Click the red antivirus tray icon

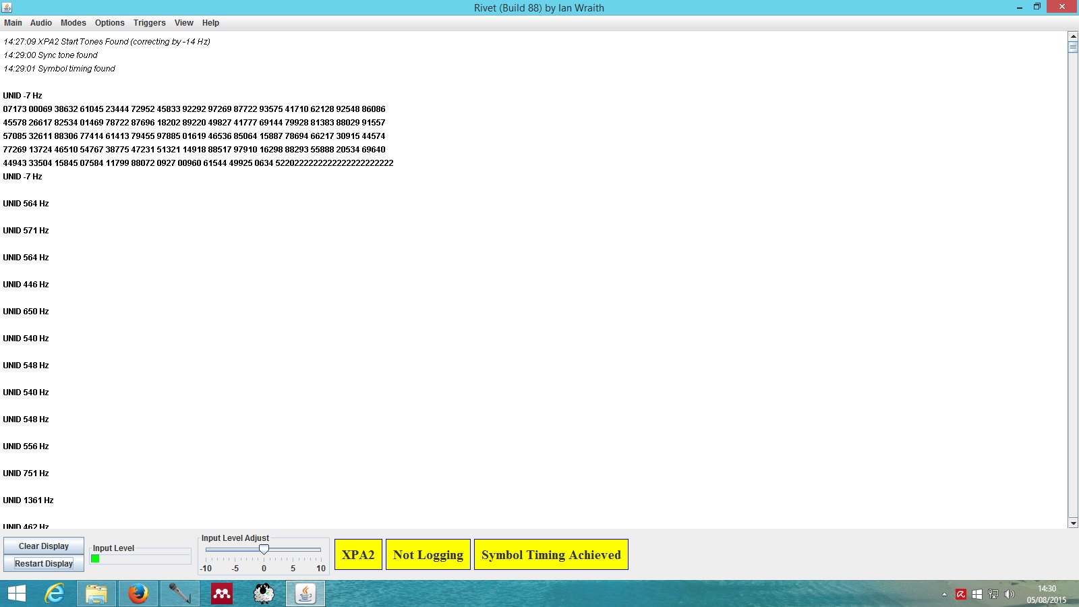tap(961, 594)
